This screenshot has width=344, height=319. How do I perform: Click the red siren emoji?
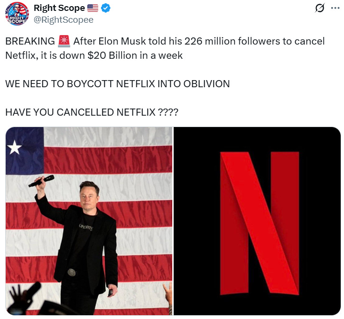(64, 41)
